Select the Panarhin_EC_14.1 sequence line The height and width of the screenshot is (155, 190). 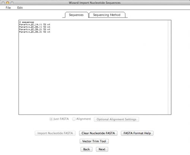tap(35, 24)
